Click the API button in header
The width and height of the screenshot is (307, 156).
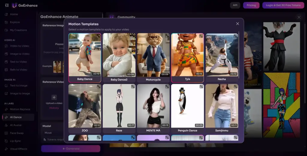click(235, 5)
